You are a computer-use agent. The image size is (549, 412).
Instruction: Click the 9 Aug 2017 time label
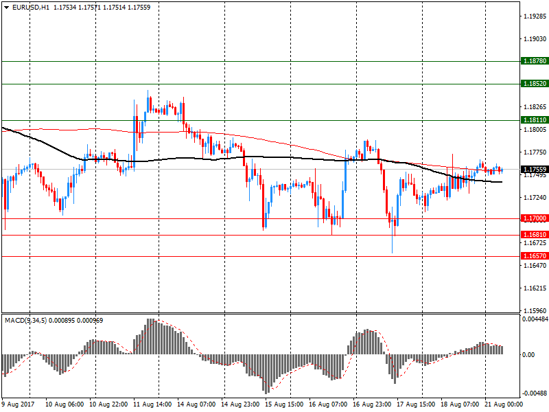19,404
